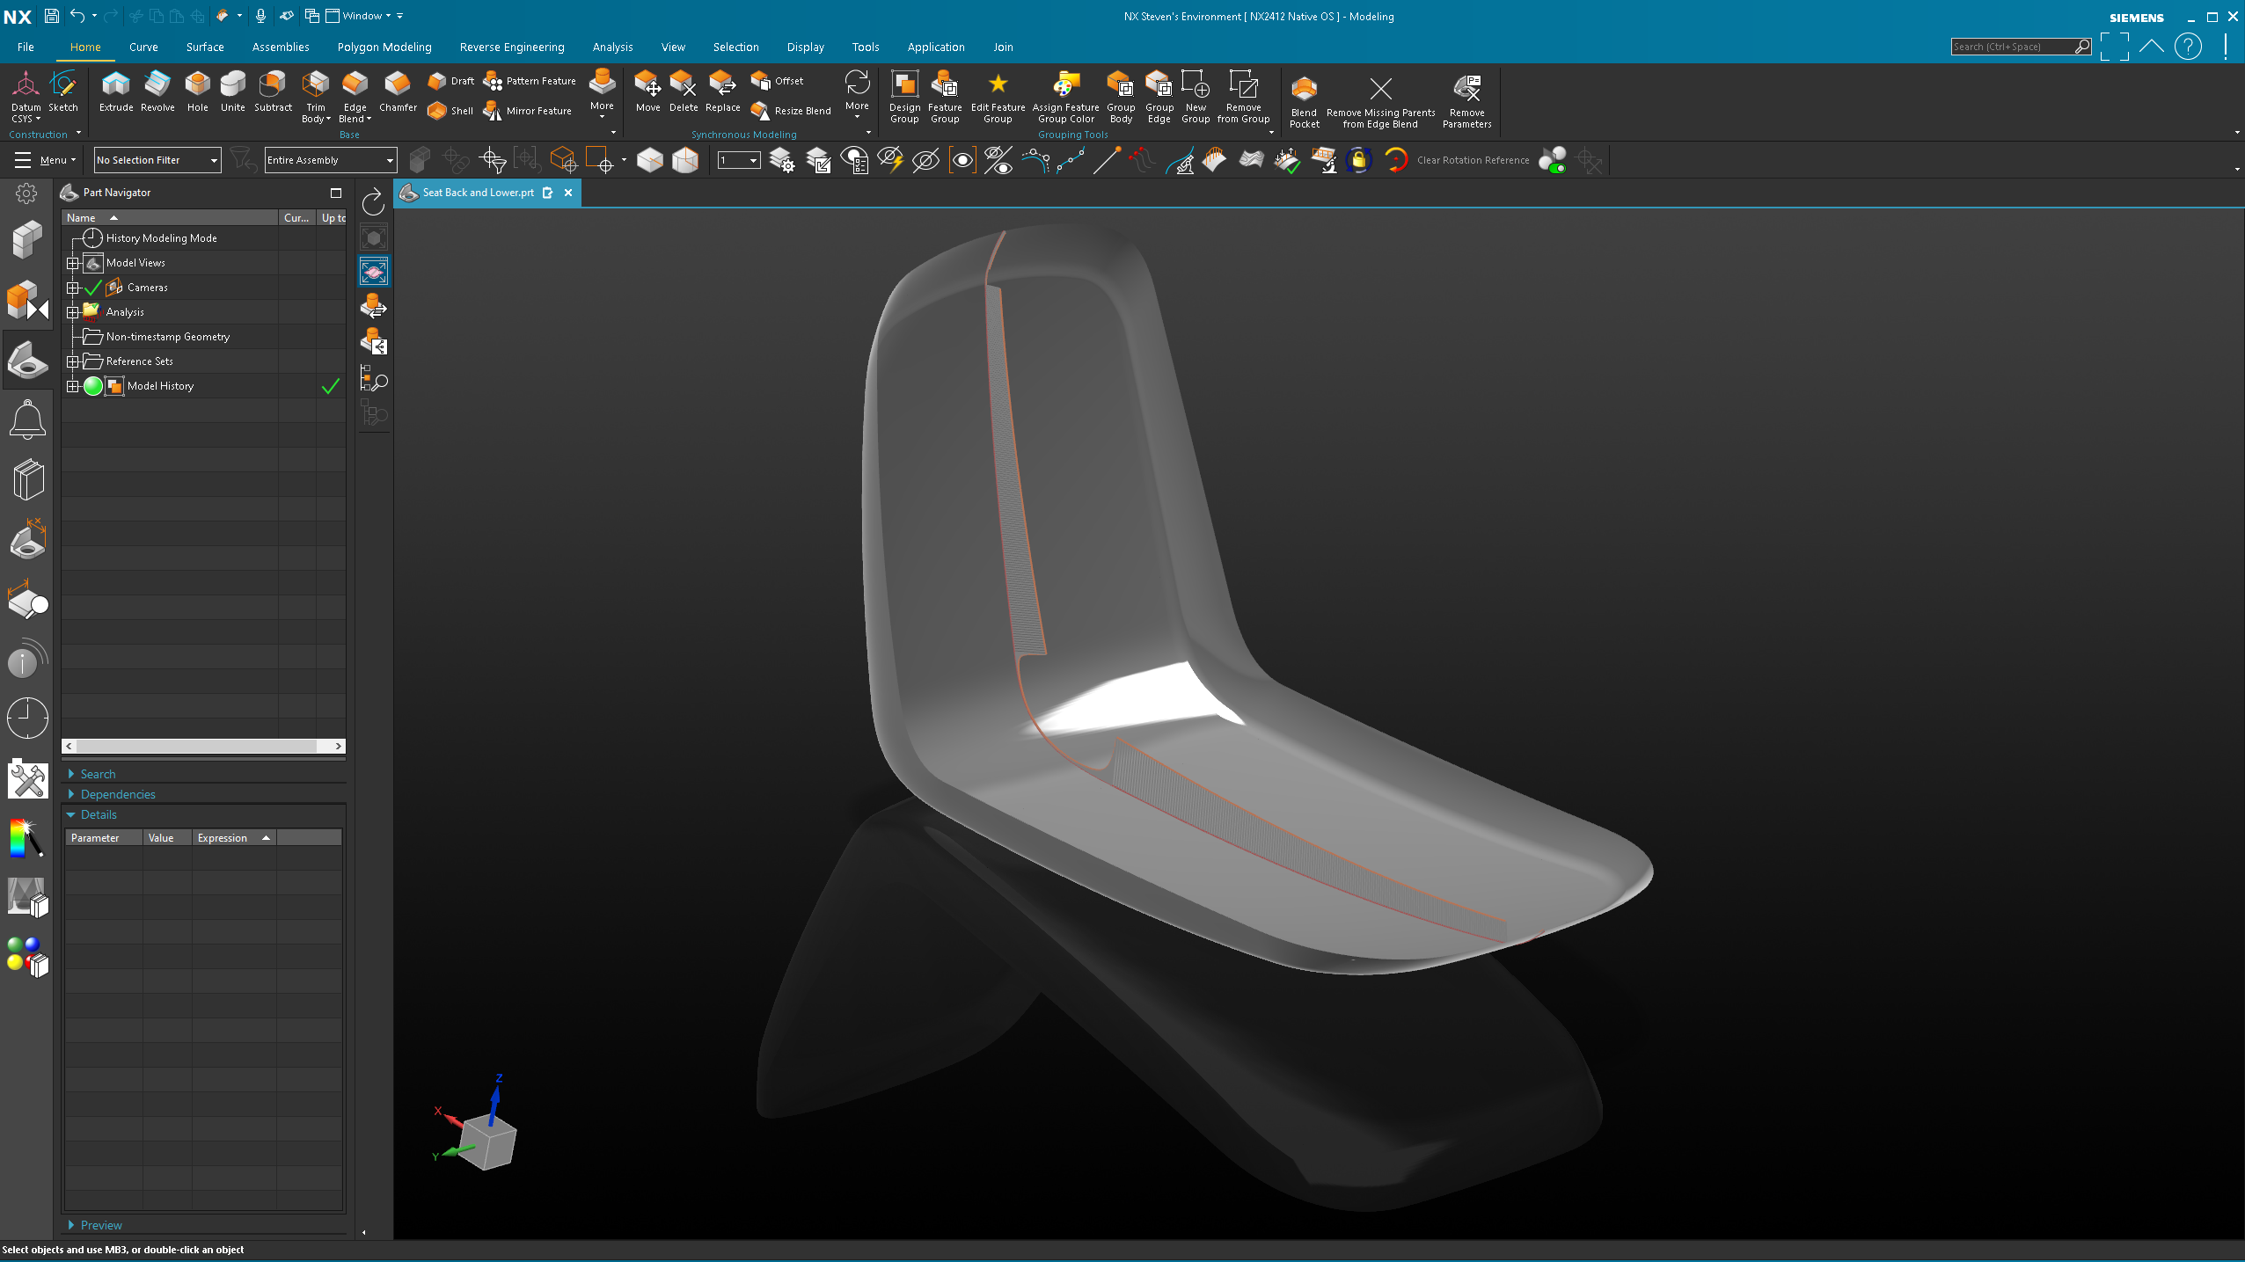The width and height of the screenshot is (2245, 1262).
Task: Open the Surface ribbon tab
Action: coord(204,47)
